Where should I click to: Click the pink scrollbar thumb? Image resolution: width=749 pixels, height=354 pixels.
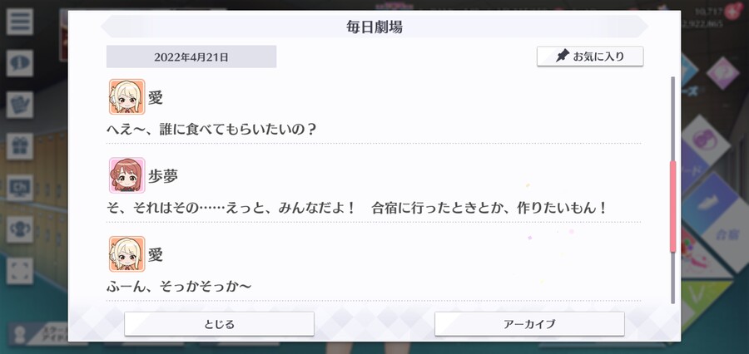coord(673,207)
